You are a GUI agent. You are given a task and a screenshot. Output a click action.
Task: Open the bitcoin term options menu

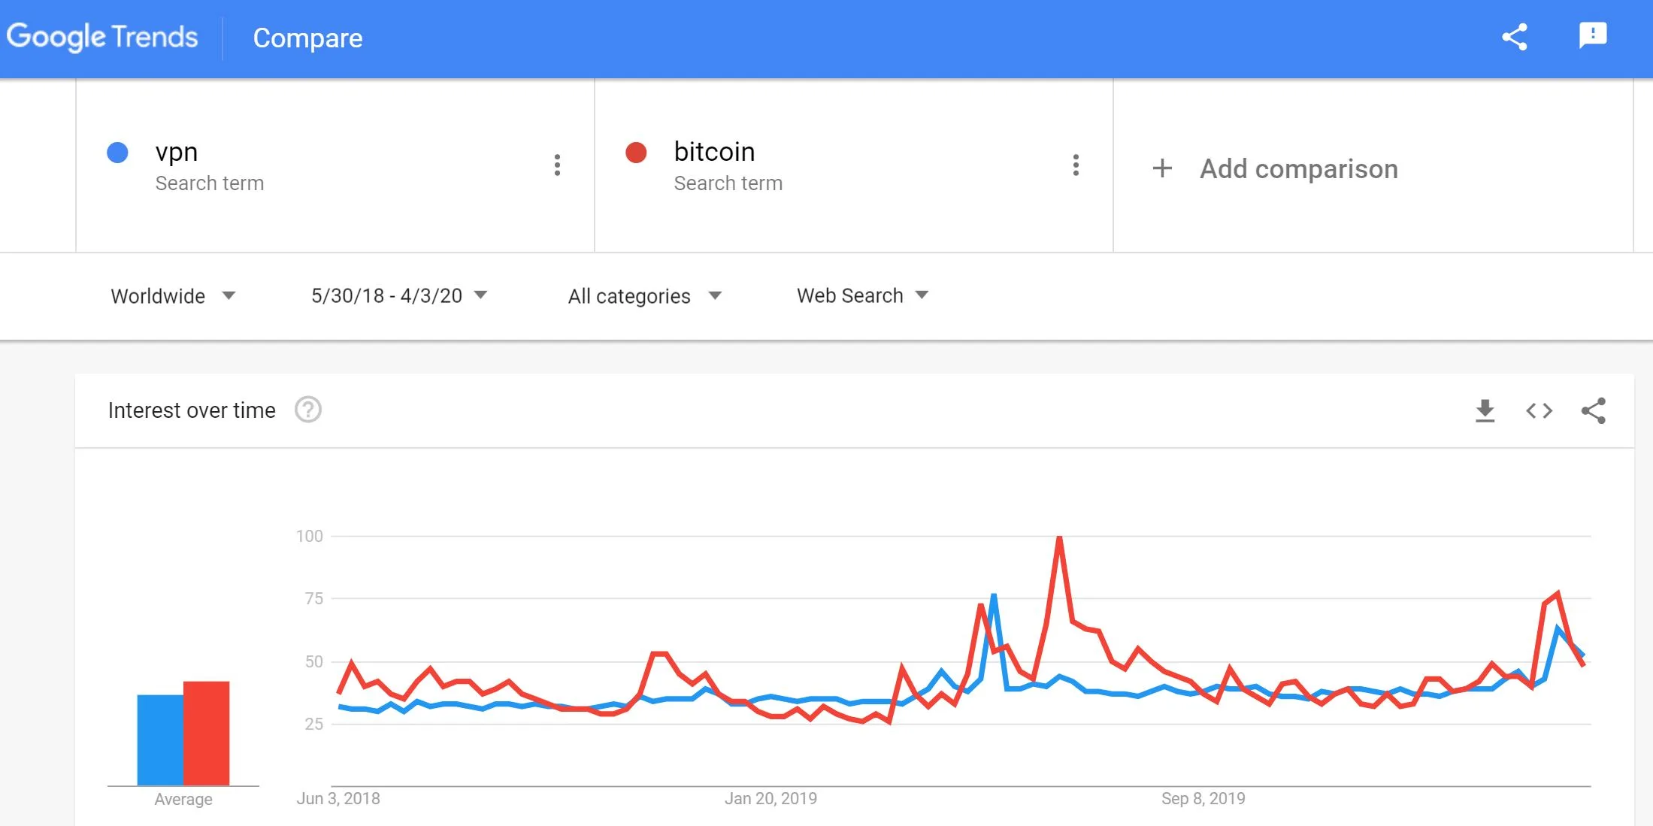click(x=1076, y=165)
